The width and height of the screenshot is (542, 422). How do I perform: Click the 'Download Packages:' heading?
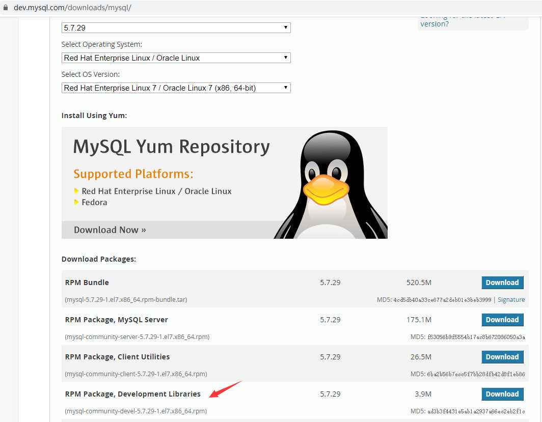pyautogui.click(x=98, y=259)
